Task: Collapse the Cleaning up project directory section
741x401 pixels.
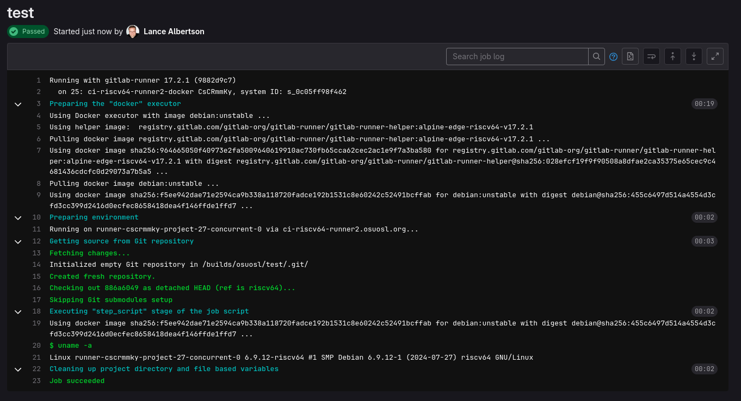Action: 18,369
